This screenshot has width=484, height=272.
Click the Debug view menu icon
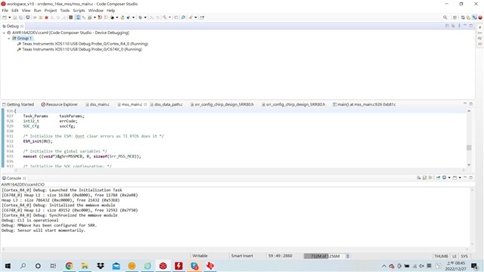click(x=459, y=26)
